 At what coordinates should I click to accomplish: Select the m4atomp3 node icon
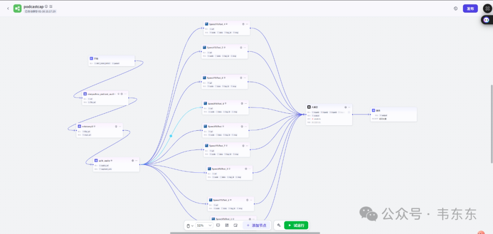79,126
